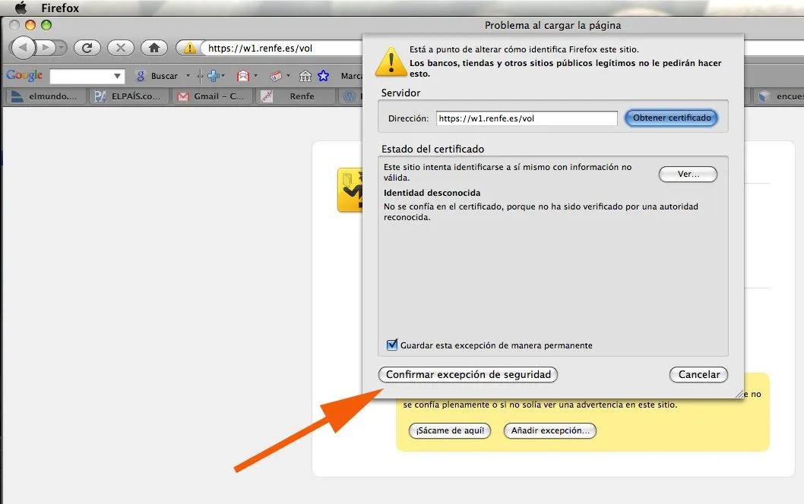Click the Buscar label in Google toolbar
Screen dimensions: 804x504
[x=164, y=76]
